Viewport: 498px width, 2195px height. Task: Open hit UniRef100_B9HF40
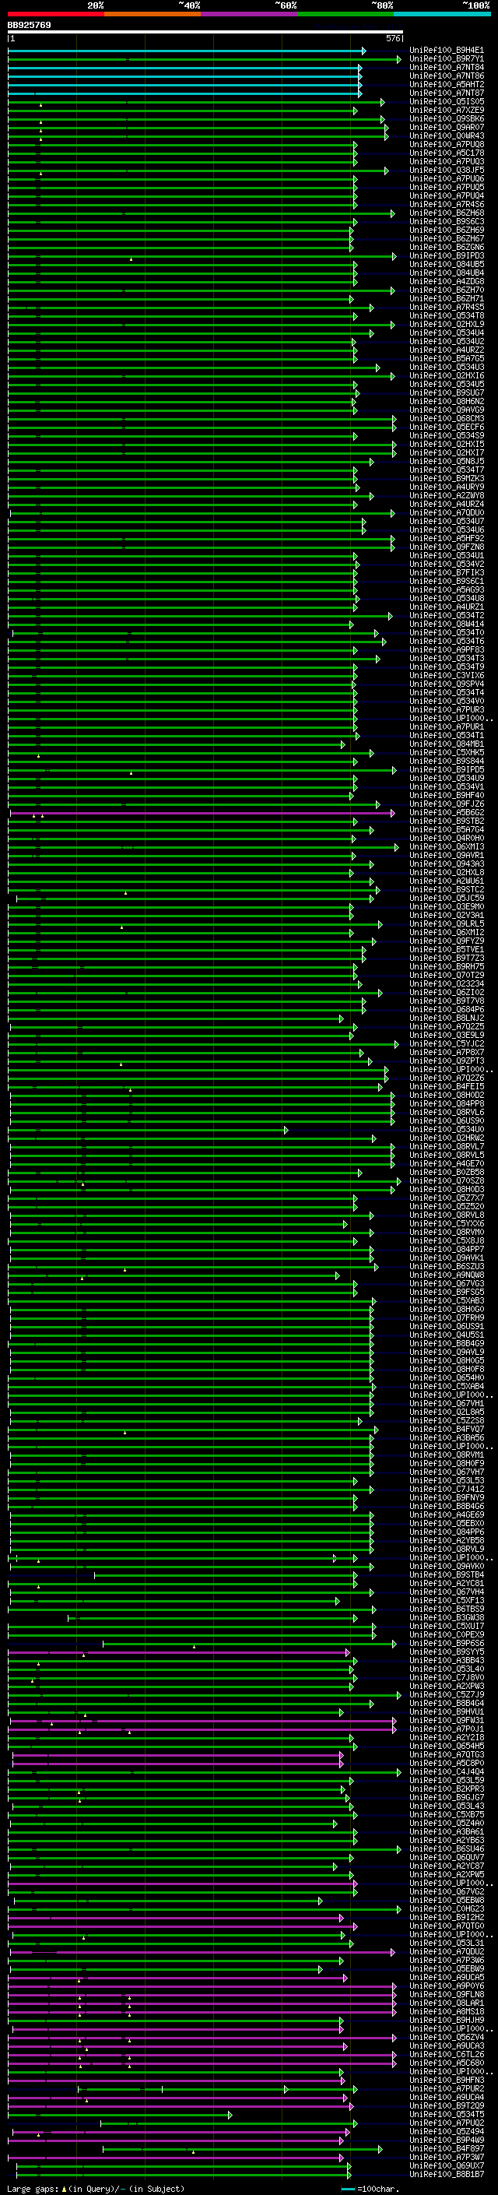click(x=446, y=796)
